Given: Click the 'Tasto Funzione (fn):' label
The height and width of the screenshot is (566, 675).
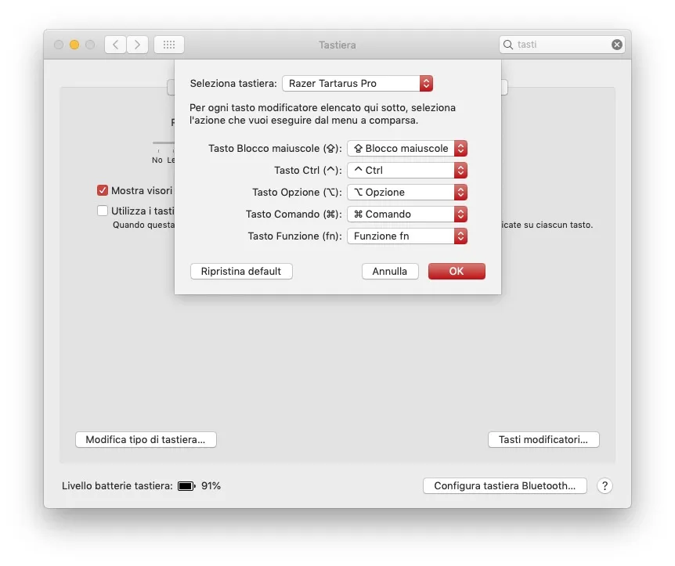Looking at the screenshot, I should coord(295,236).
